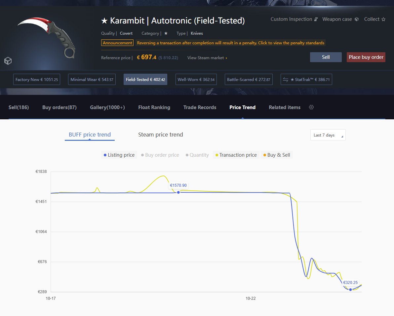Select Minimal Wear € 543.57 wear
Viewport: 394px width, 316px height.
(x=92, y=79)
